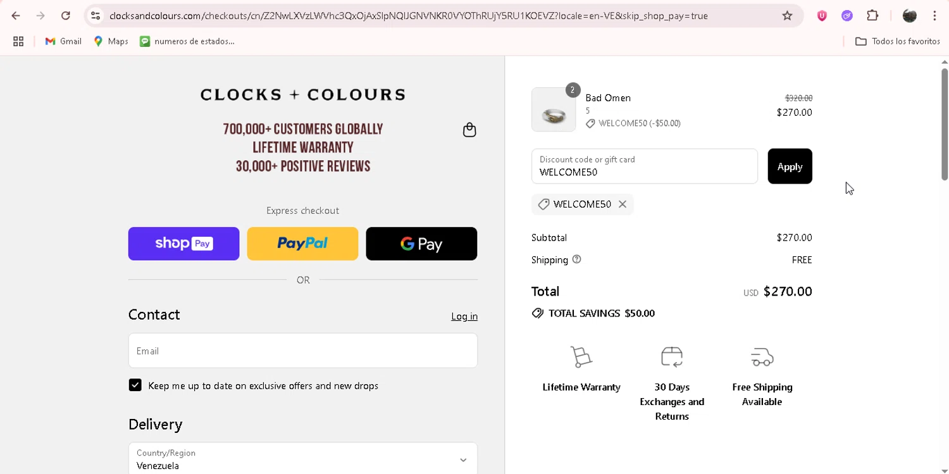Click the Express checkout label

302,211
